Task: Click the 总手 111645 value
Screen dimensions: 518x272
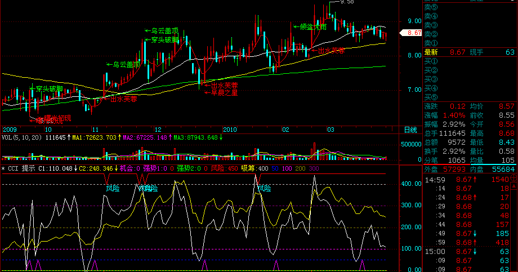Action: tap(452, 133)
